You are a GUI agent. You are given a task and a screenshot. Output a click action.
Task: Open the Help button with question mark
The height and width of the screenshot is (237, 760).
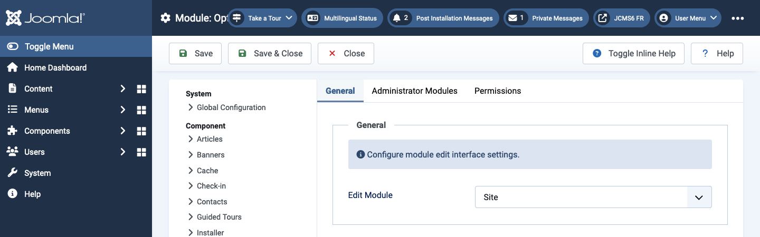[717, 53]
